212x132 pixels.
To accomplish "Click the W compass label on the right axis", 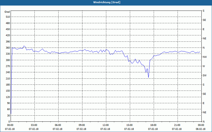I will point(204,66).
